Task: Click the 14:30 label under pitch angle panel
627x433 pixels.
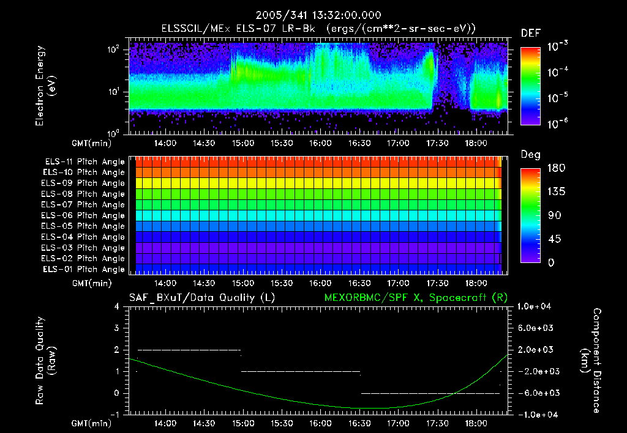Action: tap(205, 283)
